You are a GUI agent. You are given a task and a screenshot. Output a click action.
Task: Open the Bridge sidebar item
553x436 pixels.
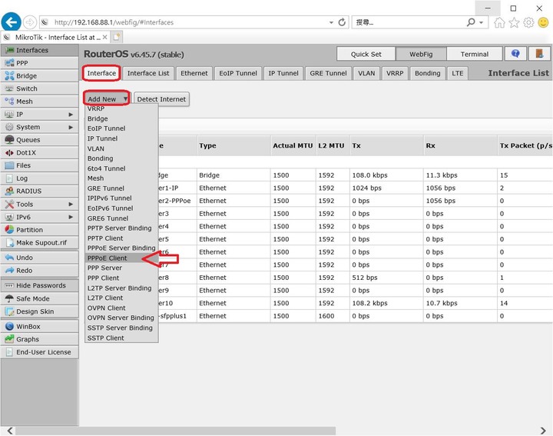click(39, 76)
